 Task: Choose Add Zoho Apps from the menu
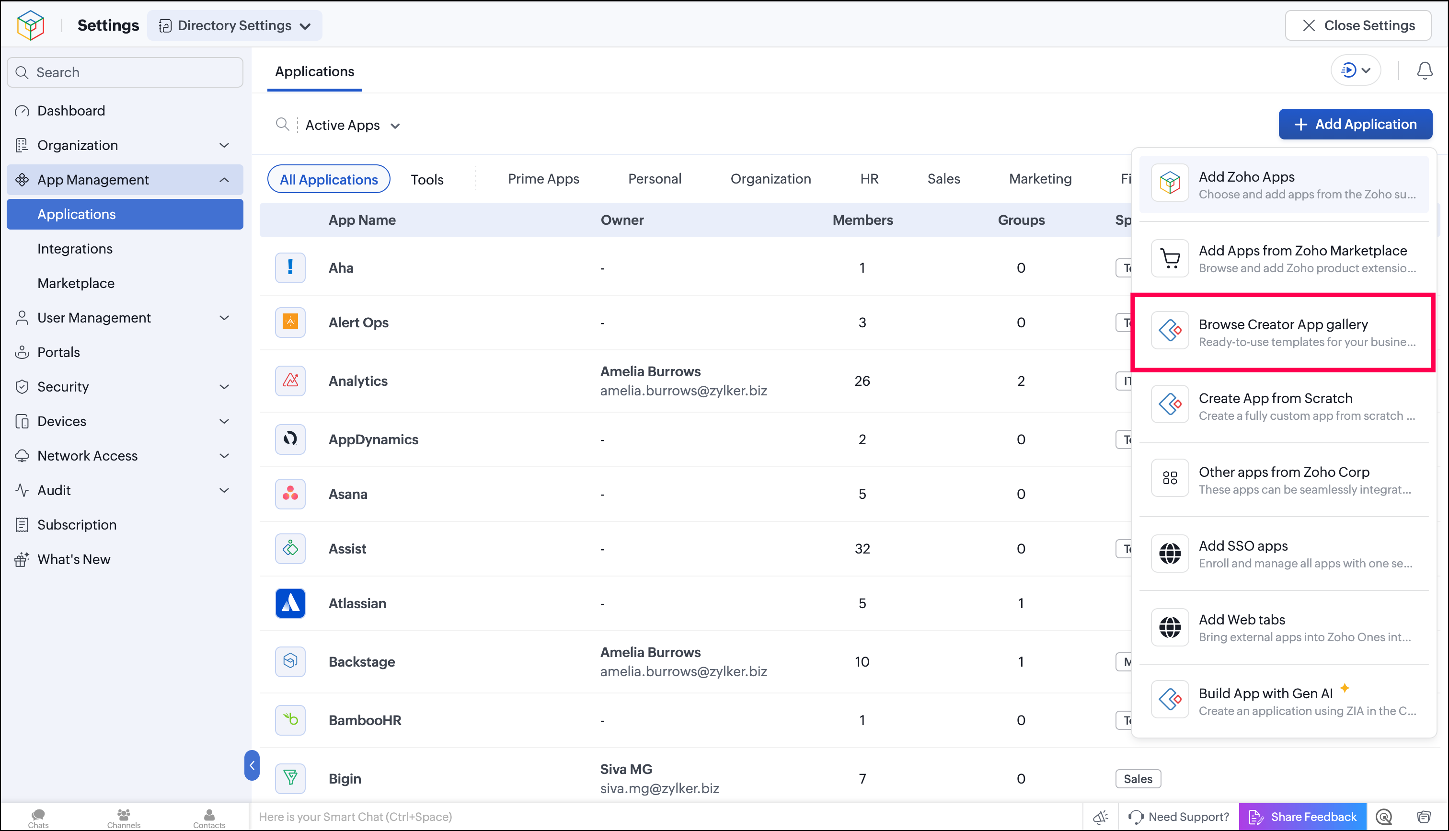[x=1284, y=185]
